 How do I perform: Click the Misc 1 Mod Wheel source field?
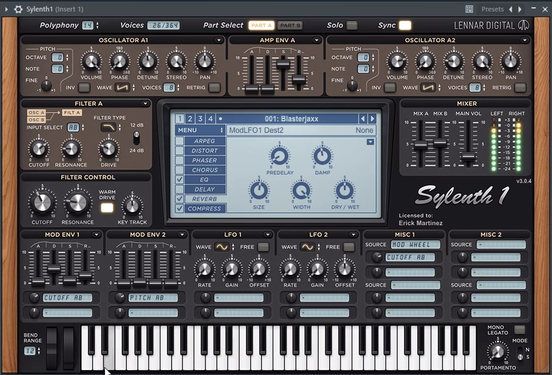coord(416,245)
